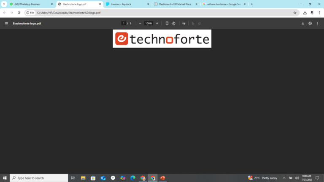View site info via File chip

pyautogui.click(x=30, y=13)
